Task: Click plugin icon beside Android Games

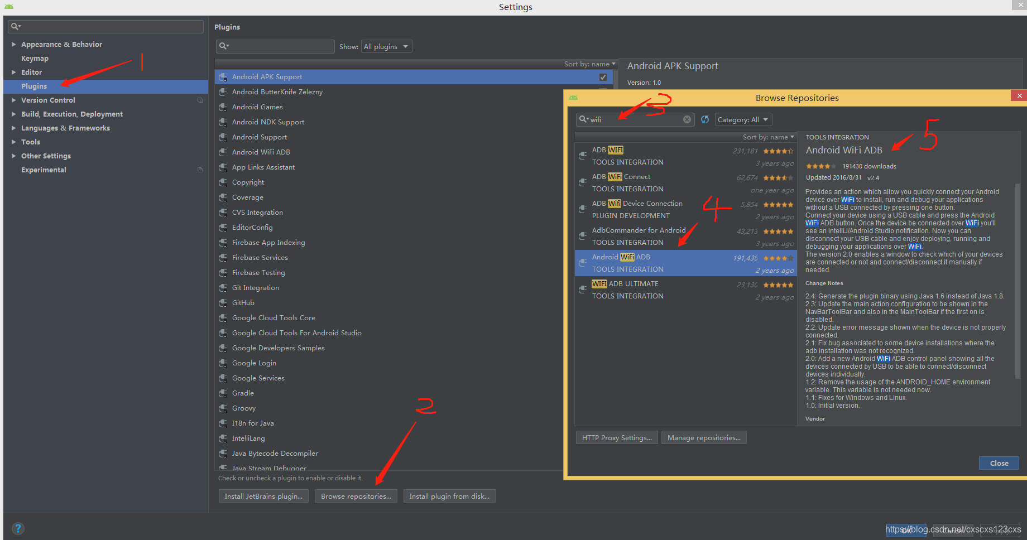Action: [223, 107]
